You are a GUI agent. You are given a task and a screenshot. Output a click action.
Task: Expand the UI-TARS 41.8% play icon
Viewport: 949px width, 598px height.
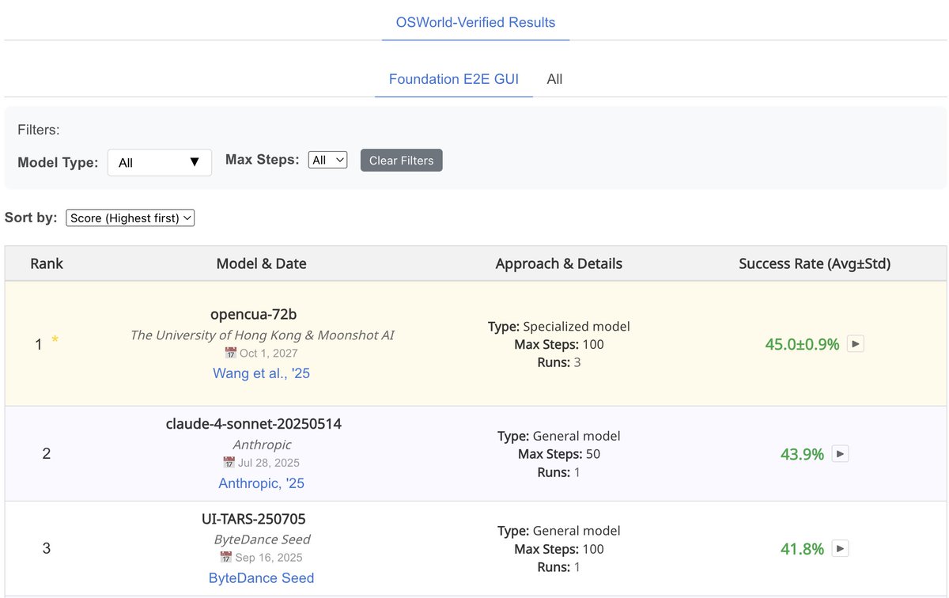[x=841, y=548]
